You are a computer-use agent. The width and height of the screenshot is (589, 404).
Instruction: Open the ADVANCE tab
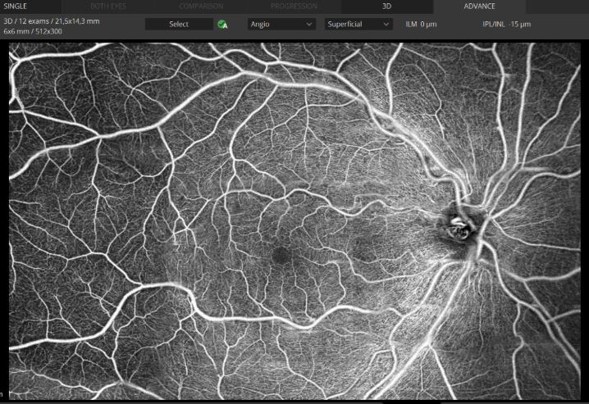click(479, 7)
